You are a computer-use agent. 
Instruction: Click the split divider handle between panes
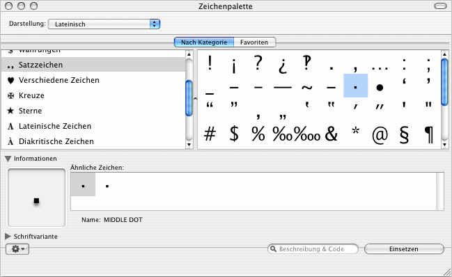point(195,99)
